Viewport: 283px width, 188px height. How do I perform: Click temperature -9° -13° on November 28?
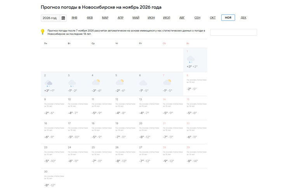pyautogui.click(x=168, y=161)
